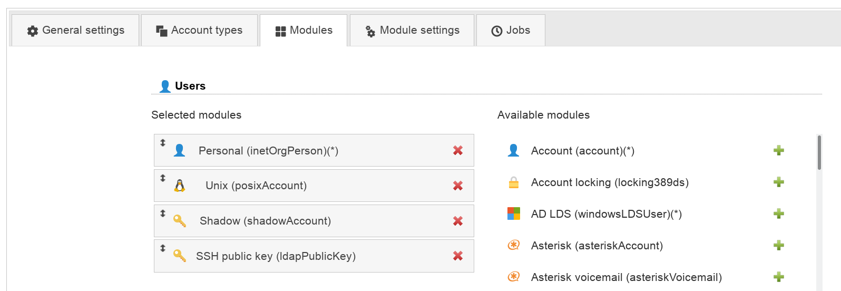Click the reorder handle on Personal module
841x291 pixels.
point(163,143)
